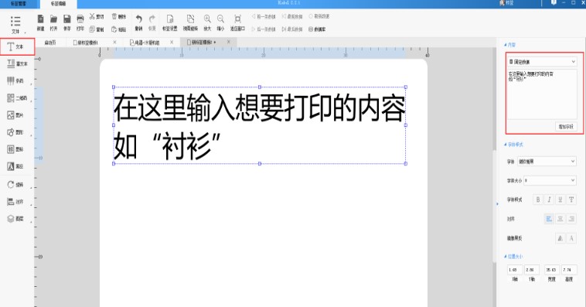Viewport: 586px width, 307px height.
Task: Jump to first data record button
Action: (292, 16)
